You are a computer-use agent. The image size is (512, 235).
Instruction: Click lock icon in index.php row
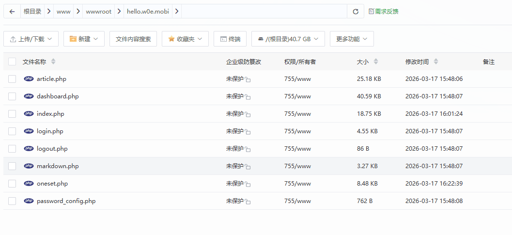click(248, 115)
